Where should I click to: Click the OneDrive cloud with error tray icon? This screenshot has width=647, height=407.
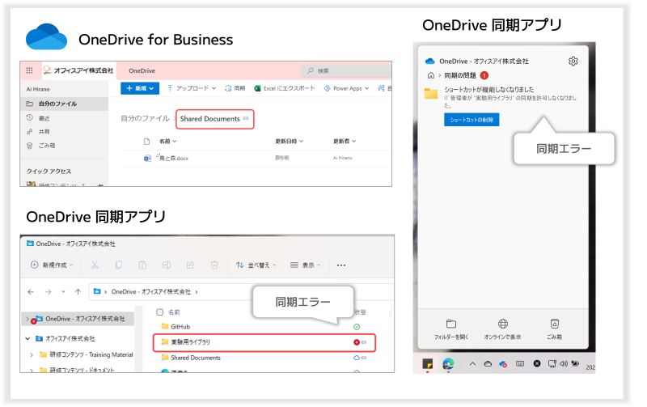click(x=503, y=364)
